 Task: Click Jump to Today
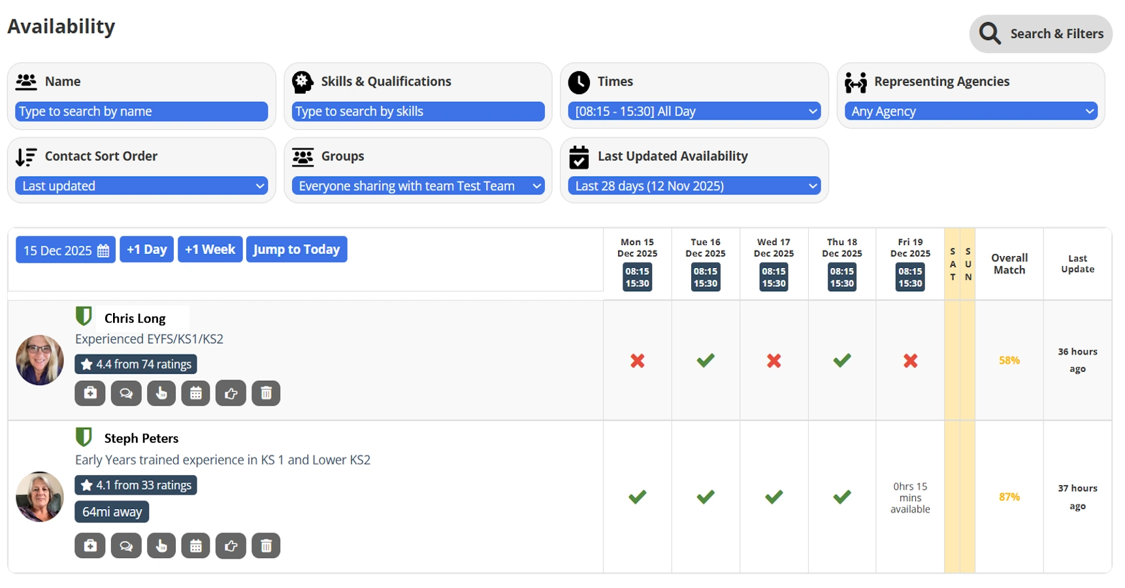point(297,250)
